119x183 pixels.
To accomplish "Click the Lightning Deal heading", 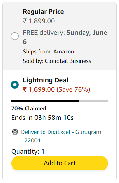I will (46, 80).
